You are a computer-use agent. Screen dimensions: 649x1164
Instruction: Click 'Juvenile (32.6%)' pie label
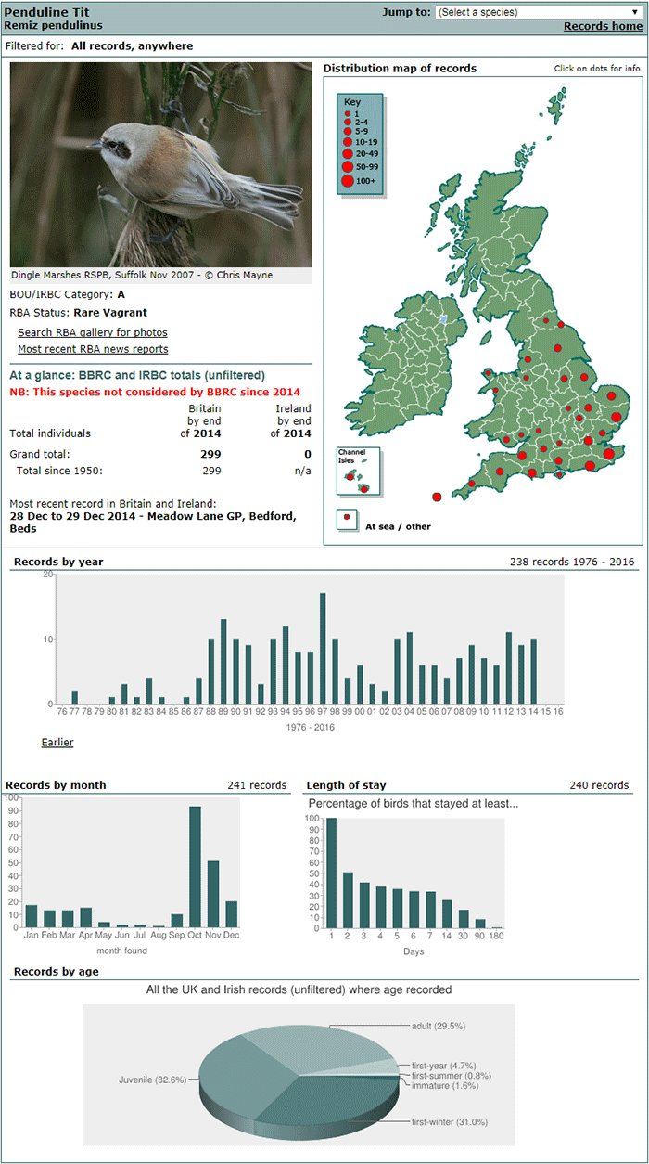152,1080
